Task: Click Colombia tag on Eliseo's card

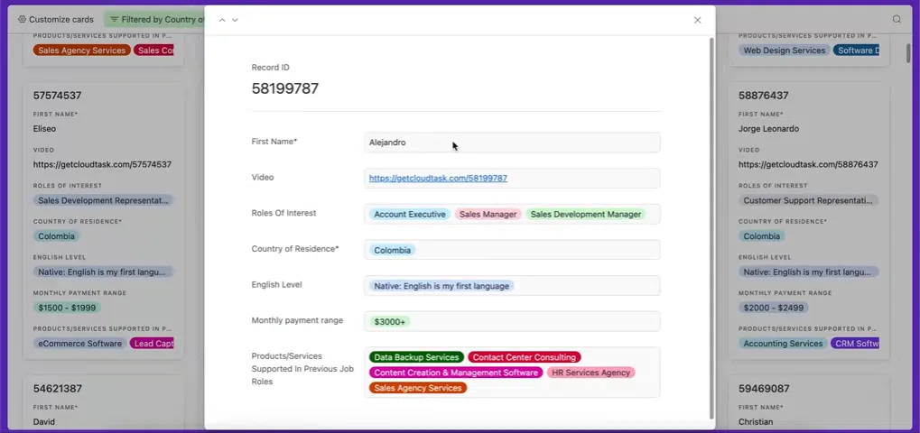Action: coord(56,236)
